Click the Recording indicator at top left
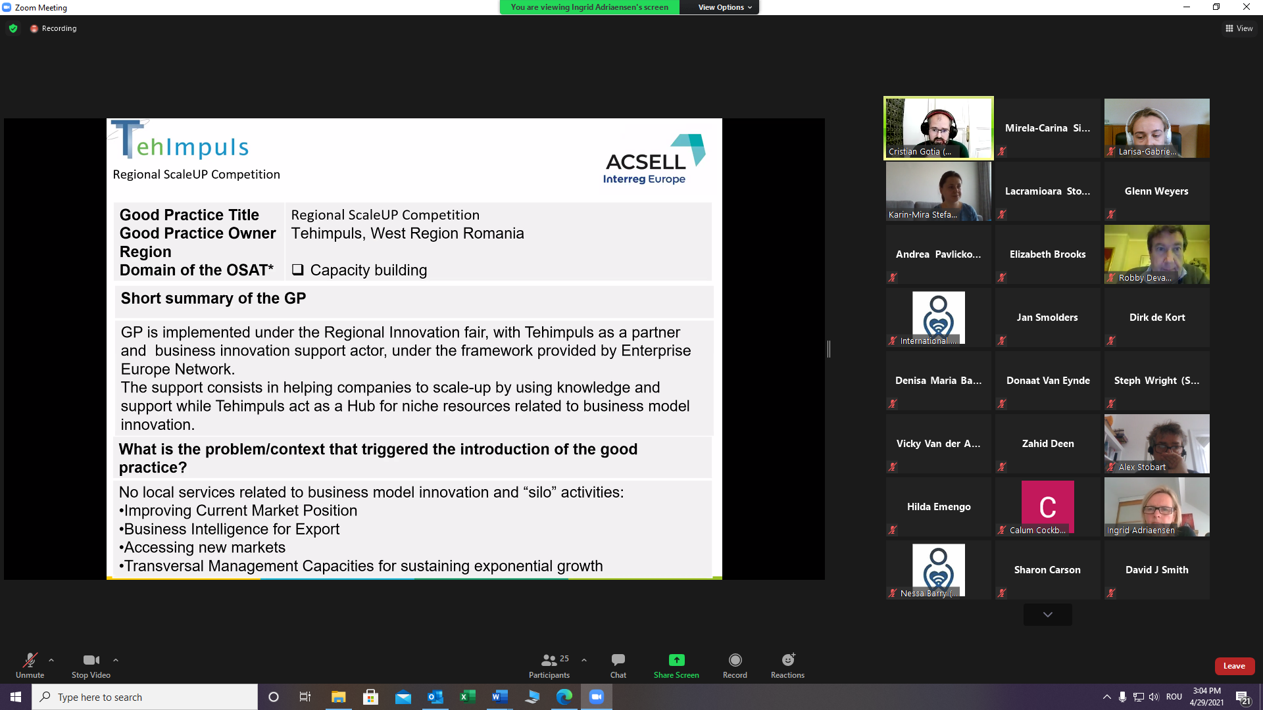Screen dimensions: 1263x710 point(53,28)
